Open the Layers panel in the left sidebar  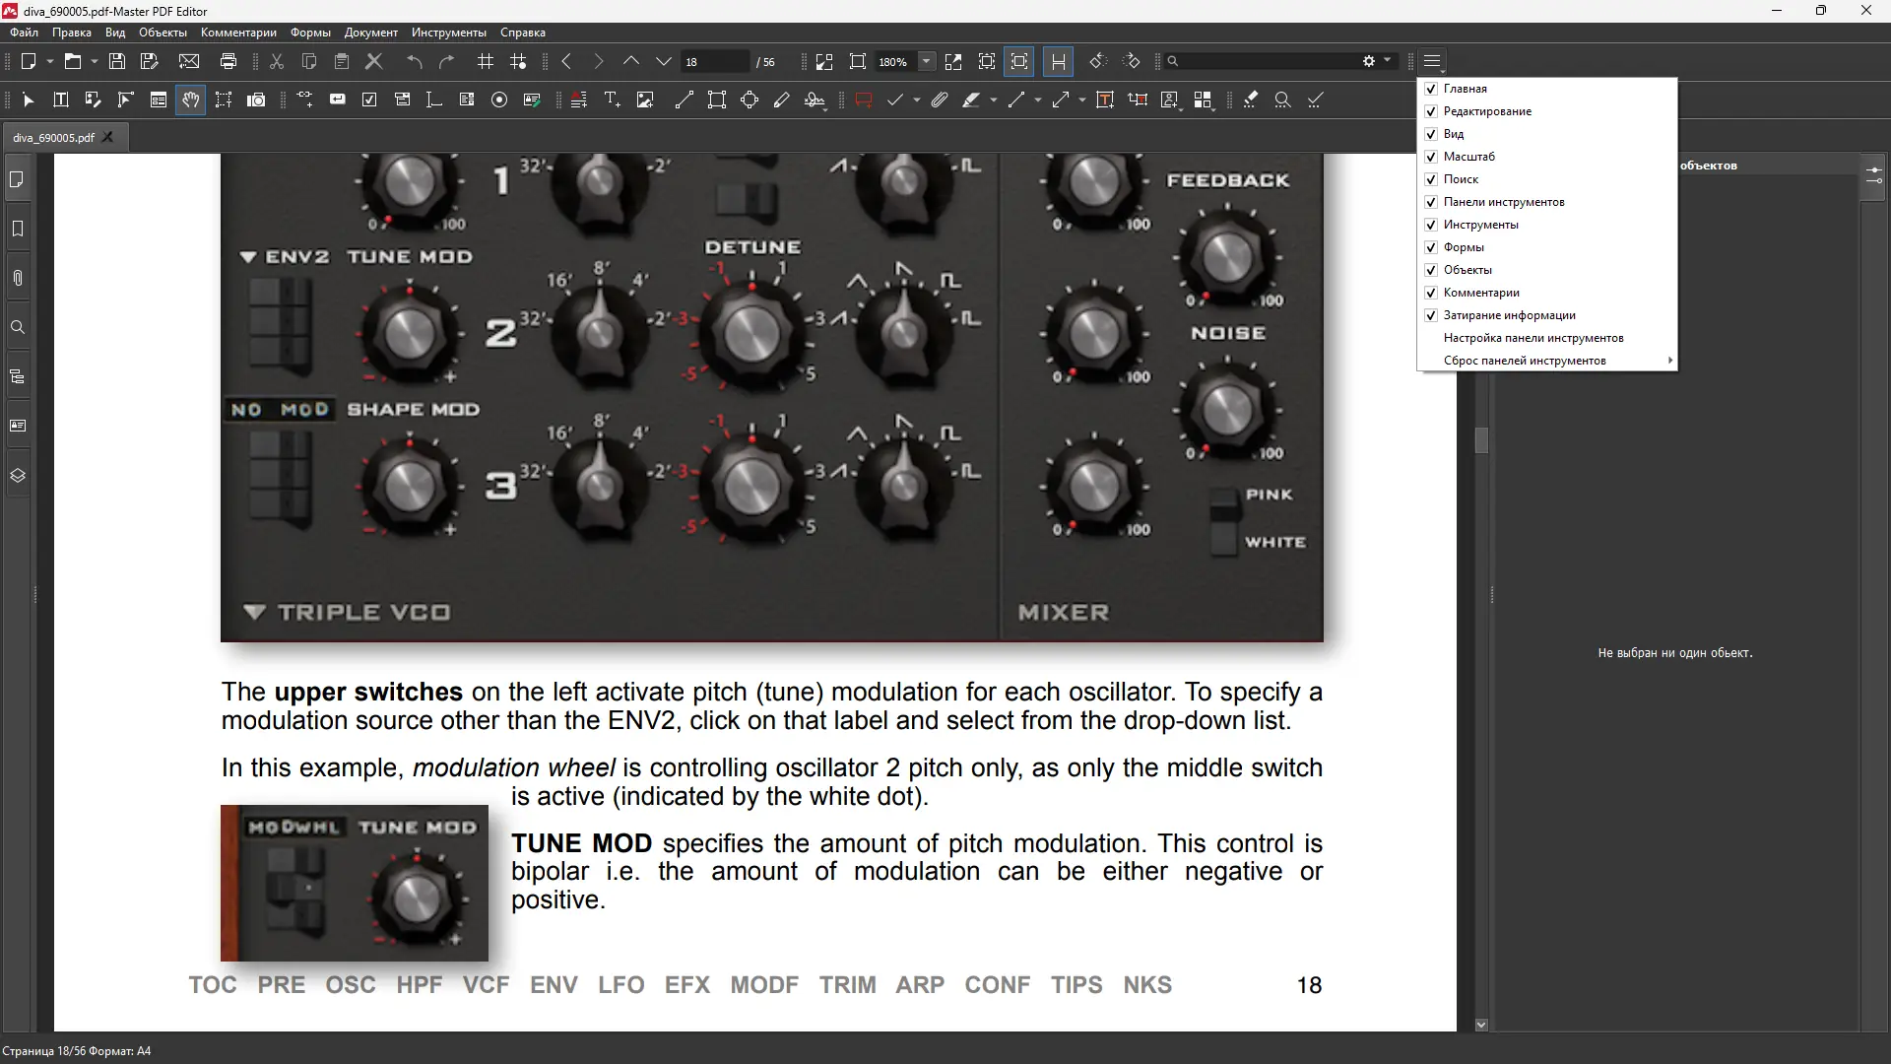pos(18,475)
